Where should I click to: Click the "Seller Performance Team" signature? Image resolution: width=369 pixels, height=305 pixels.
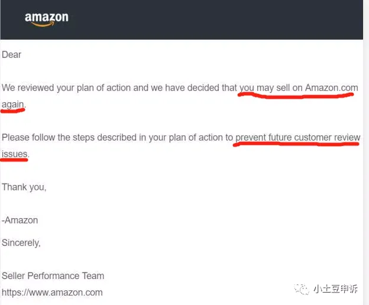click(x=53, y=276)
